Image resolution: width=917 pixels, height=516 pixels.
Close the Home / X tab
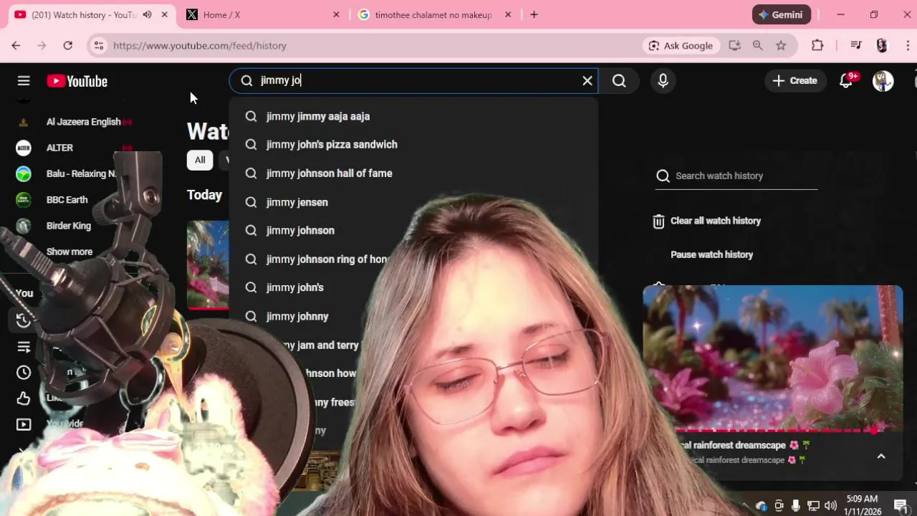tap(336, 14)
